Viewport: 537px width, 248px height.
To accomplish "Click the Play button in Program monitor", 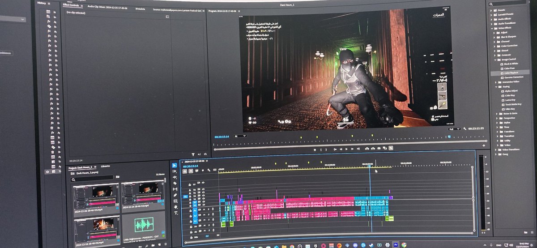I will (x=346, y=148).
